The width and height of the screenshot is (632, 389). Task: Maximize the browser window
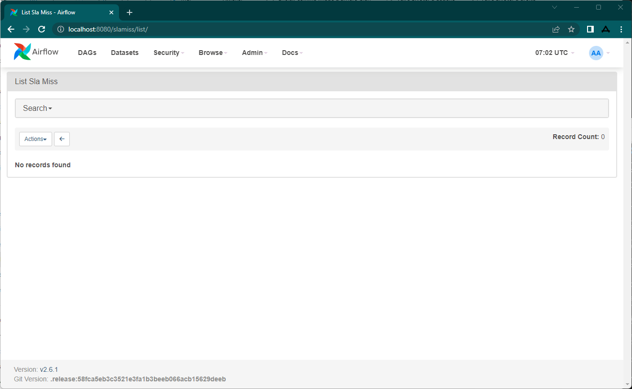[599, 7]
